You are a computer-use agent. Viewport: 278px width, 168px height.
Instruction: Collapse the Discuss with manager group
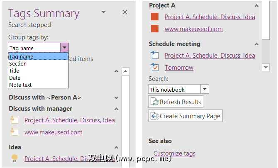(x=117, y=109)
